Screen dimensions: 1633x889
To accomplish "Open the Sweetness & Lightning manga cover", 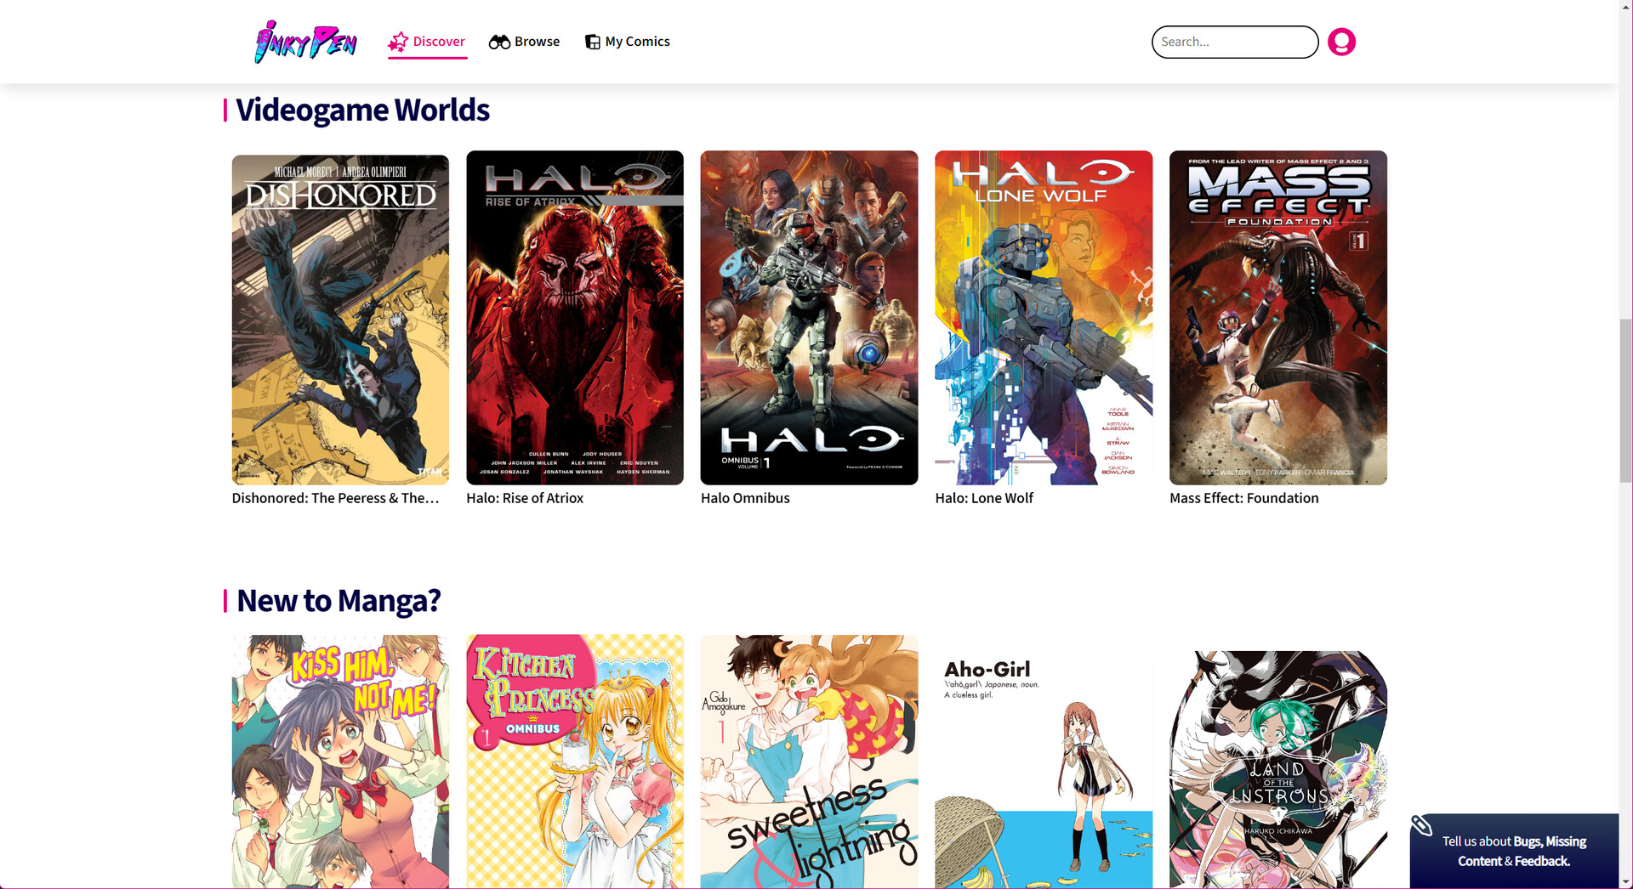I will click(809, 762).
